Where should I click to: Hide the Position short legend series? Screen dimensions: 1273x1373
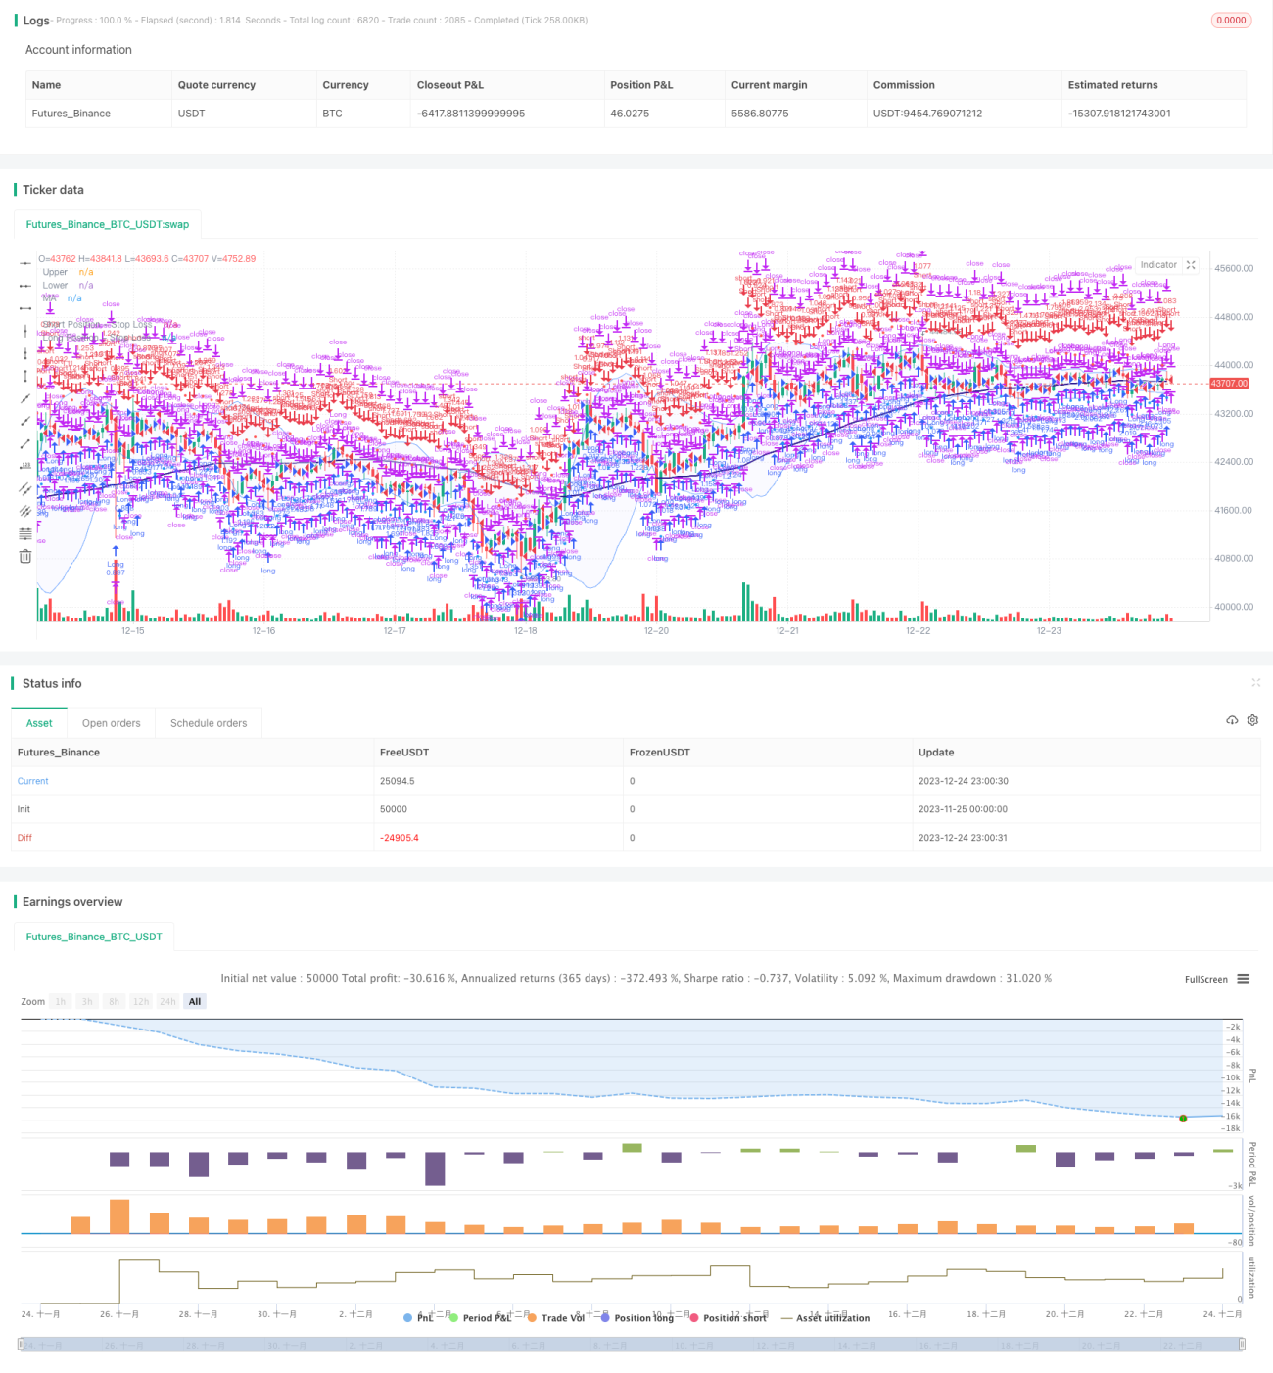(x=729, y=1318)
